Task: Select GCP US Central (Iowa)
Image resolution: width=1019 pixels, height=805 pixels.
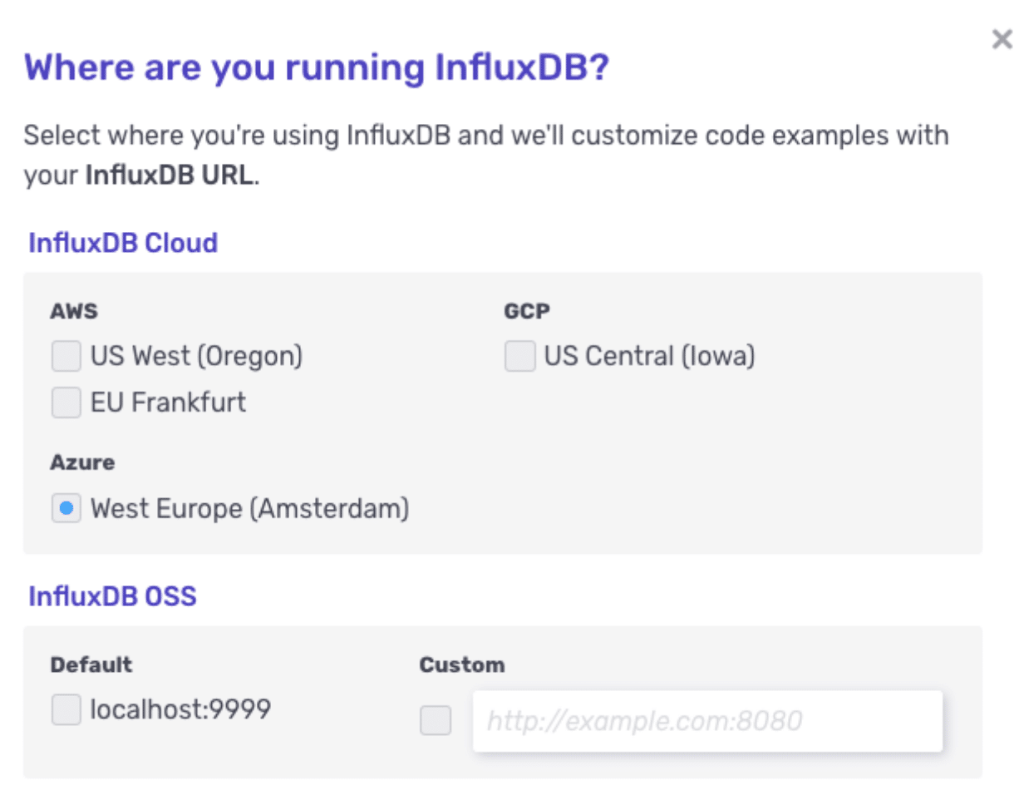Action: (519, 356)
